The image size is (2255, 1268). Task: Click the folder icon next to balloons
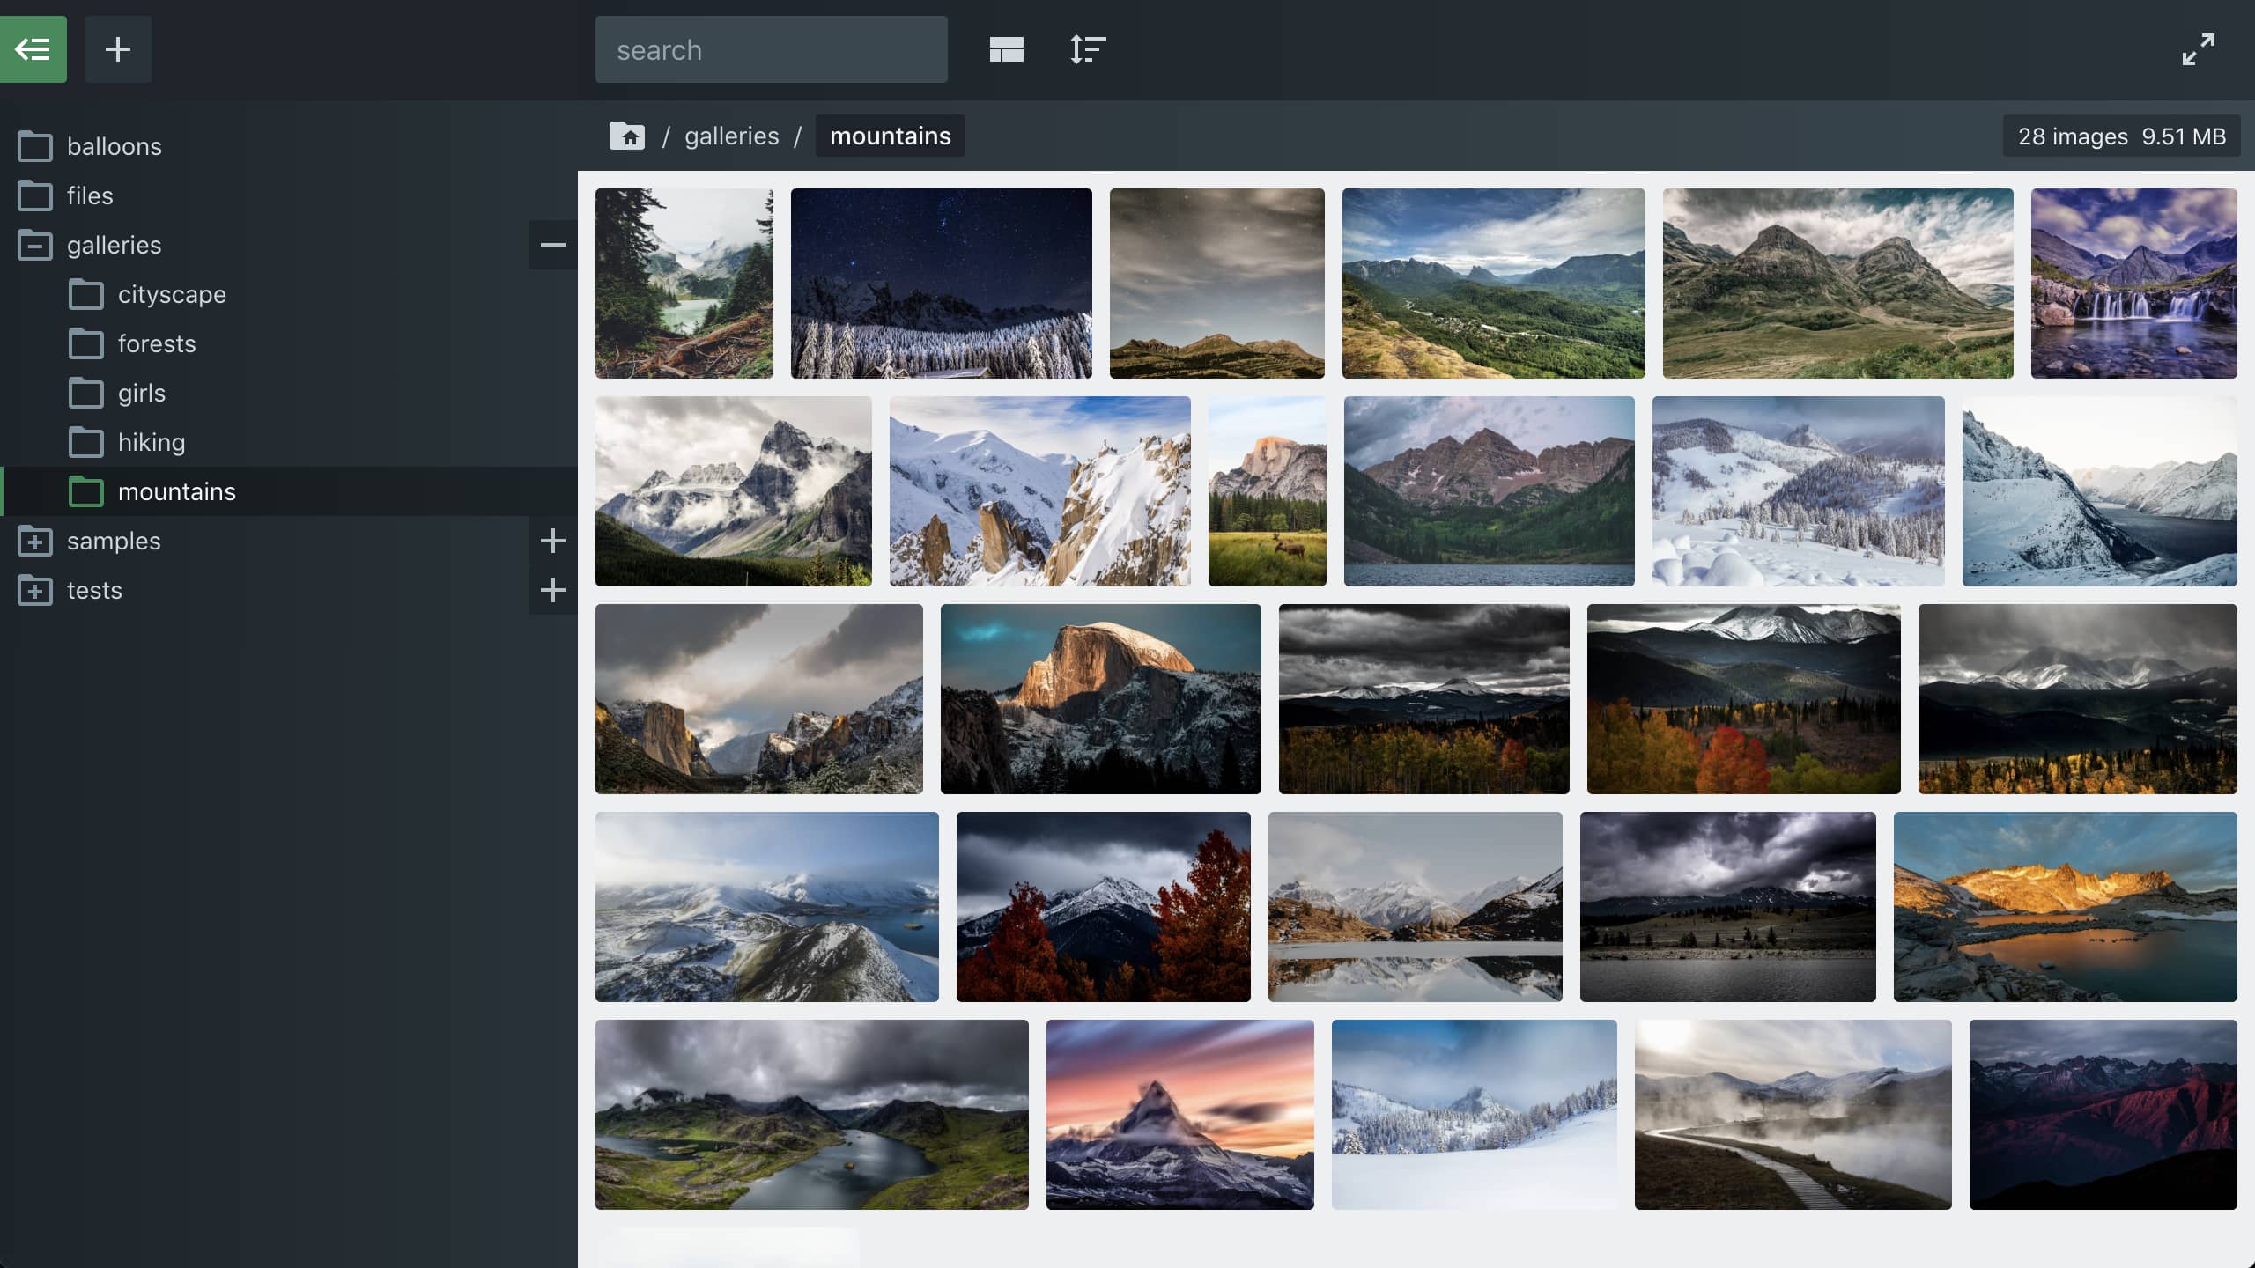(x=35, y=146)
